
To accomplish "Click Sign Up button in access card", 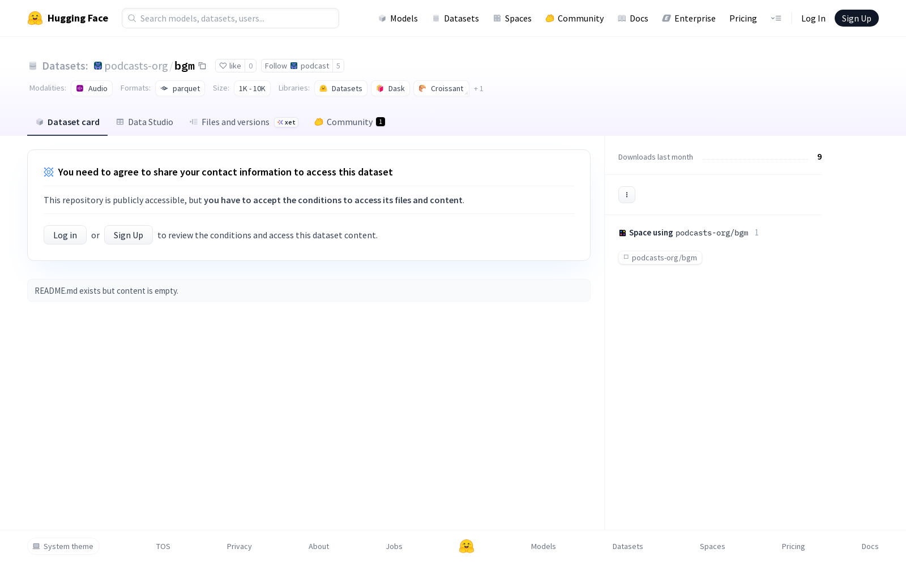I will (129, 235).
